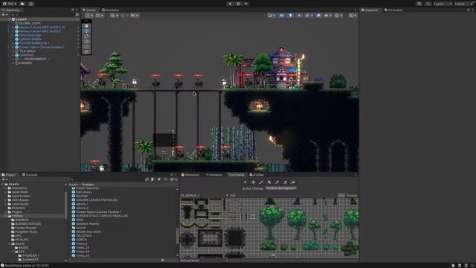Select the Rect tool in the scene overlay
Screen dimensions: 476x268
pos(86,46)
